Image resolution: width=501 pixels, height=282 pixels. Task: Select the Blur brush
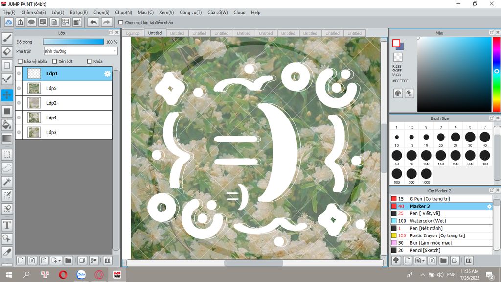(441, 243)
